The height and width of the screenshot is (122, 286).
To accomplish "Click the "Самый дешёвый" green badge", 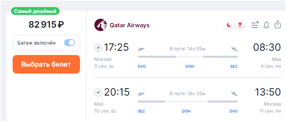I will (35, 11).
